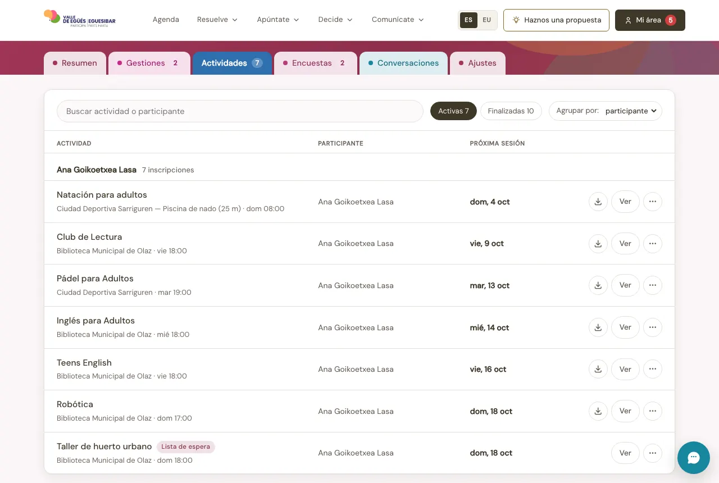Download Pádel para Adultos enrollment

598,285
